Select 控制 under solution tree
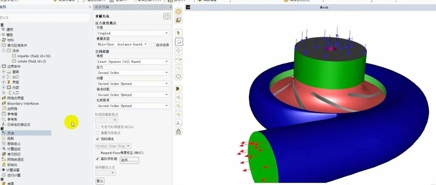436x185 pixels. 11,138
